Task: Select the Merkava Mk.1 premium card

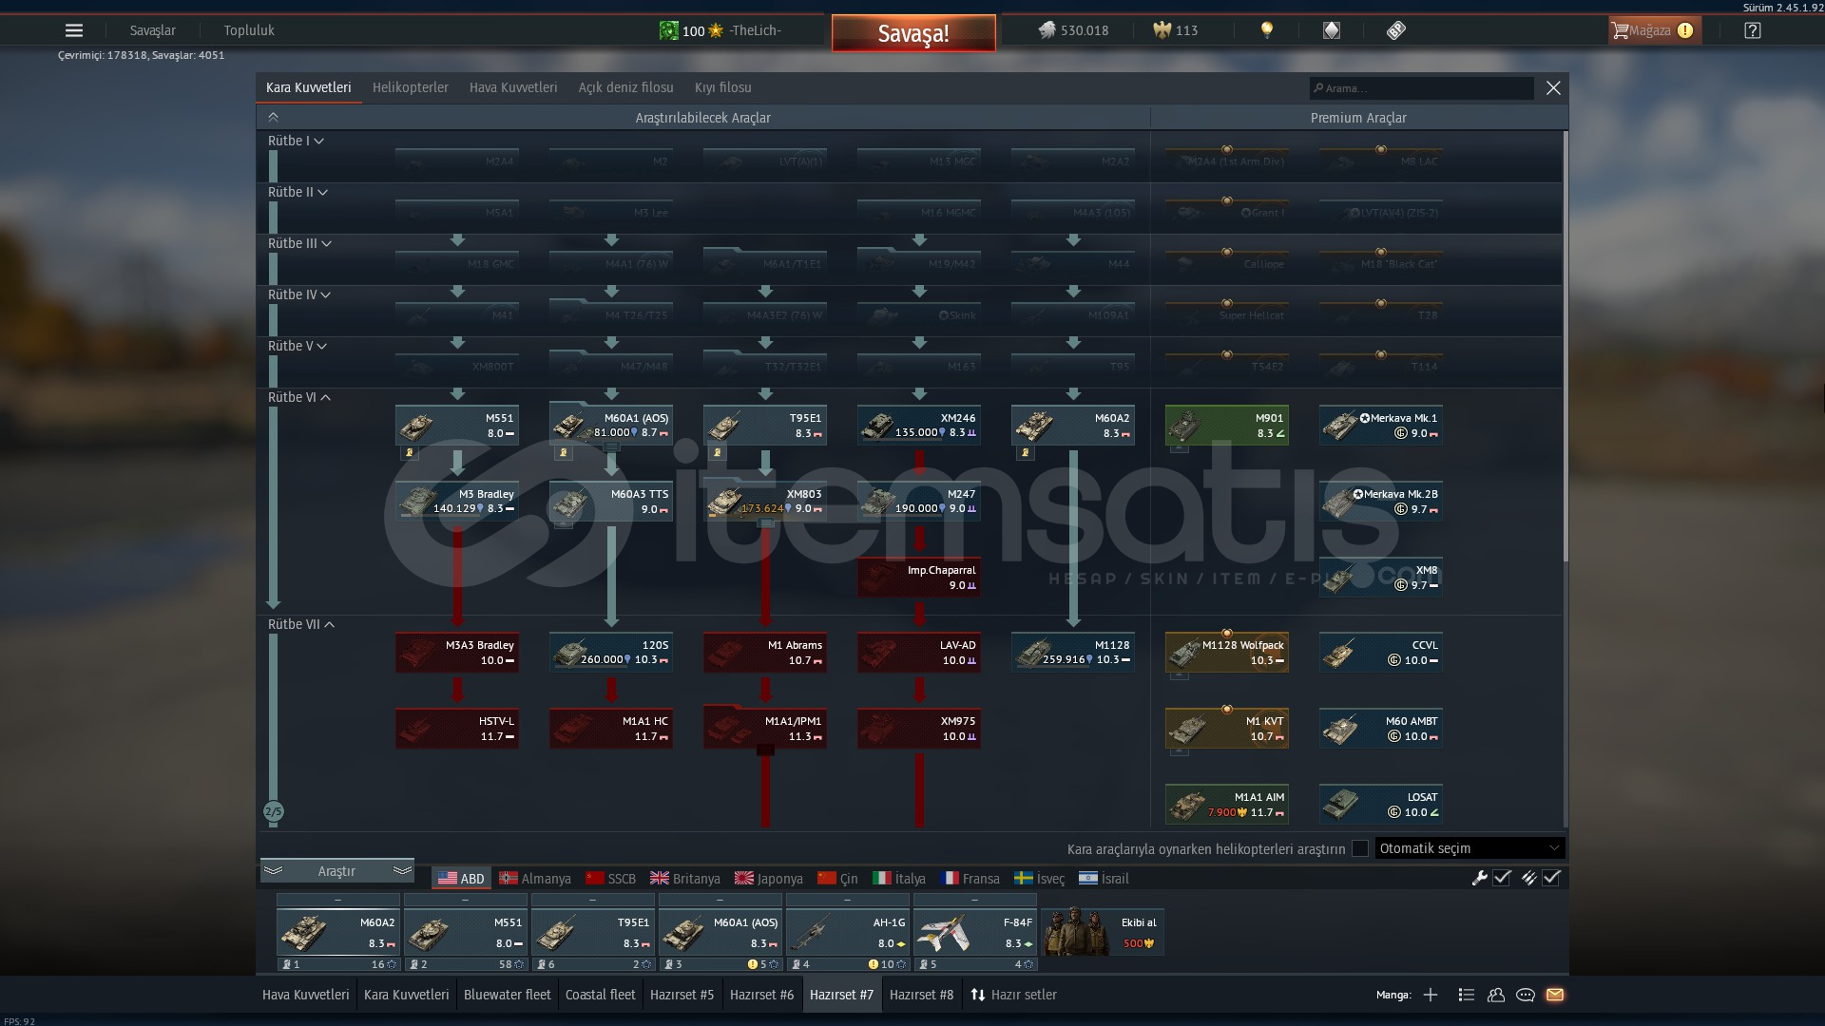Action: (x=1381, y=426)
